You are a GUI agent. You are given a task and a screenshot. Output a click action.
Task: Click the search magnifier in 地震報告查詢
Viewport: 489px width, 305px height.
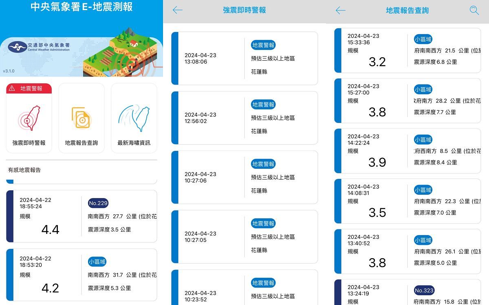pyautogui.click(x=474, y=11)
